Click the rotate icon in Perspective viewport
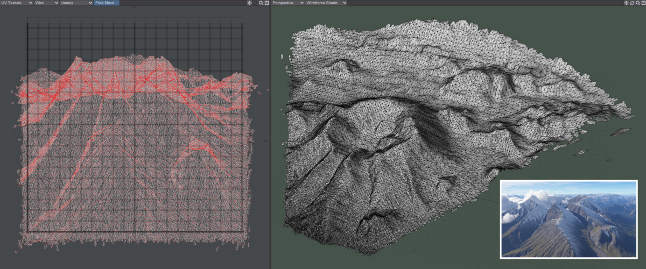Viewport: 646px width, 269px height. click(x=632, y=3)
